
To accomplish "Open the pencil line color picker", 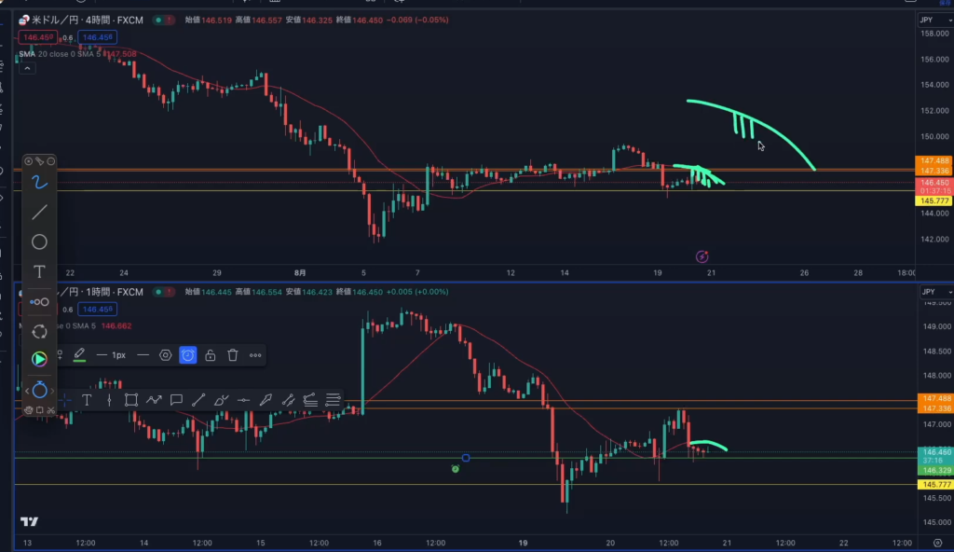I will [79, 355].
